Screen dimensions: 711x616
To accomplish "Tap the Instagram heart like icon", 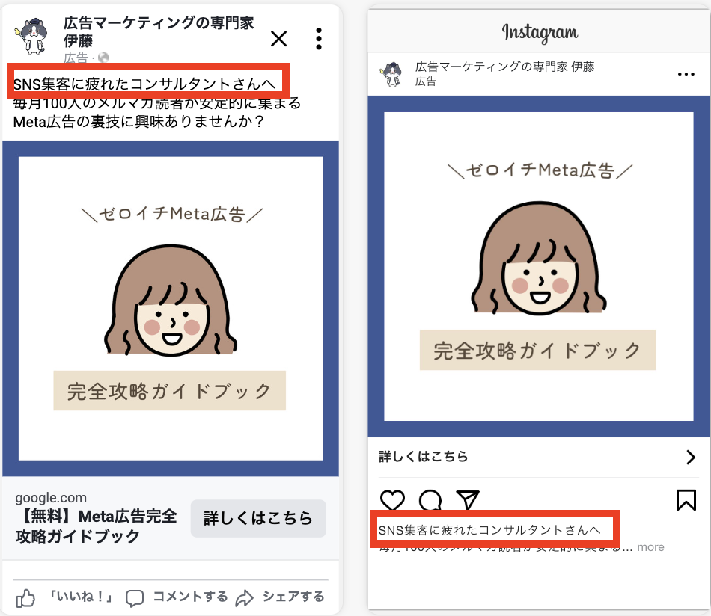I will point(392,500).
